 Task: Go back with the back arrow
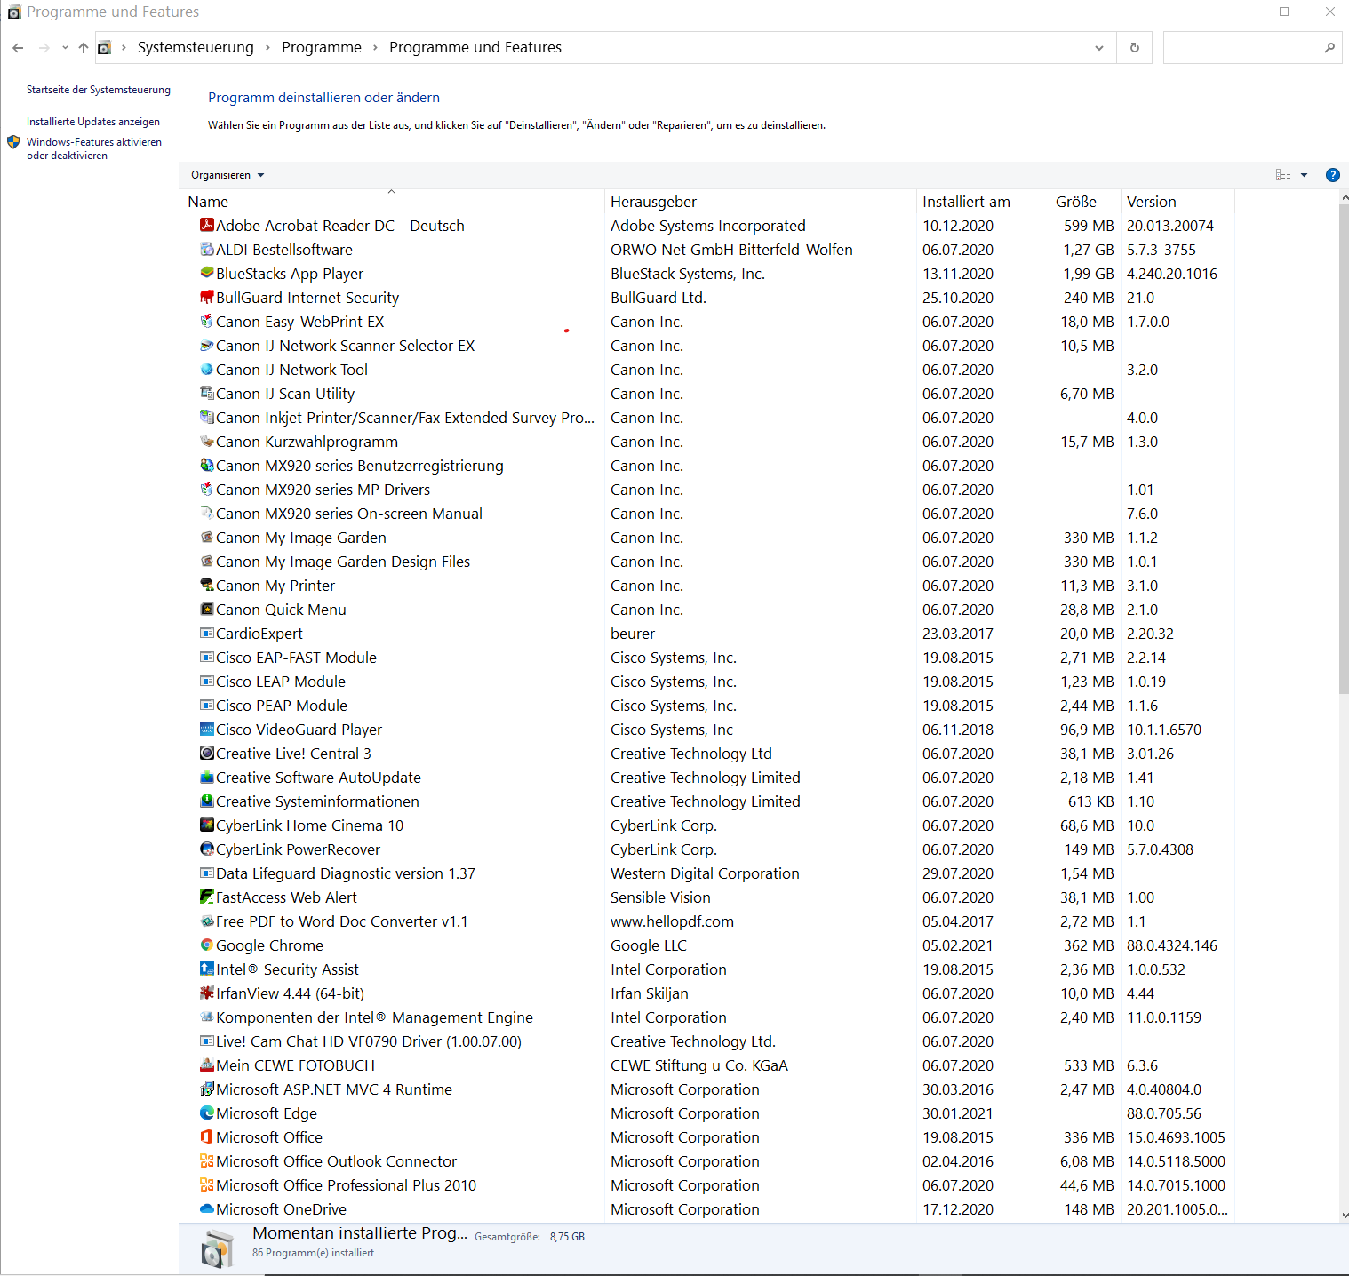pyautogui.click(x=18, y=48)
